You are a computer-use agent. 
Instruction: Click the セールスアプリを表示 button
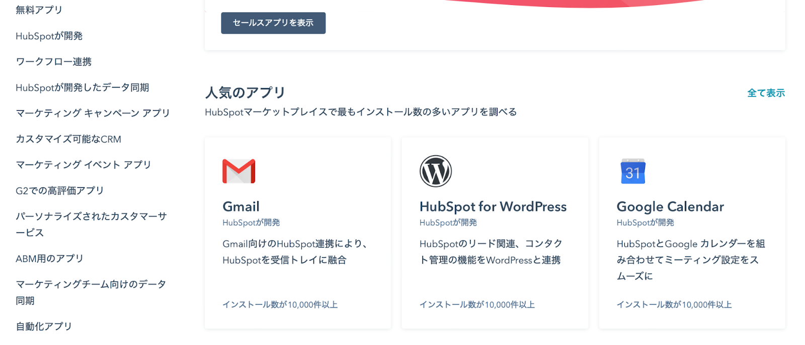(273, 23)
